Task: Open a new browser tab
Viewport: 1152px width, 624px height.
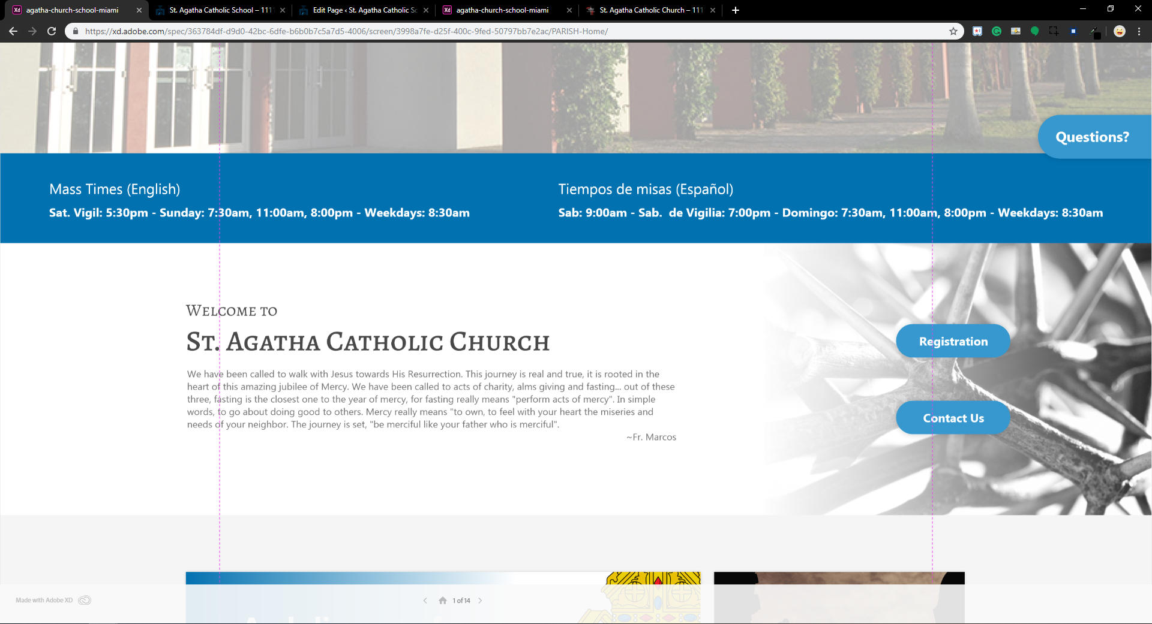Action: pyautogui.click(x=736, y=10)
